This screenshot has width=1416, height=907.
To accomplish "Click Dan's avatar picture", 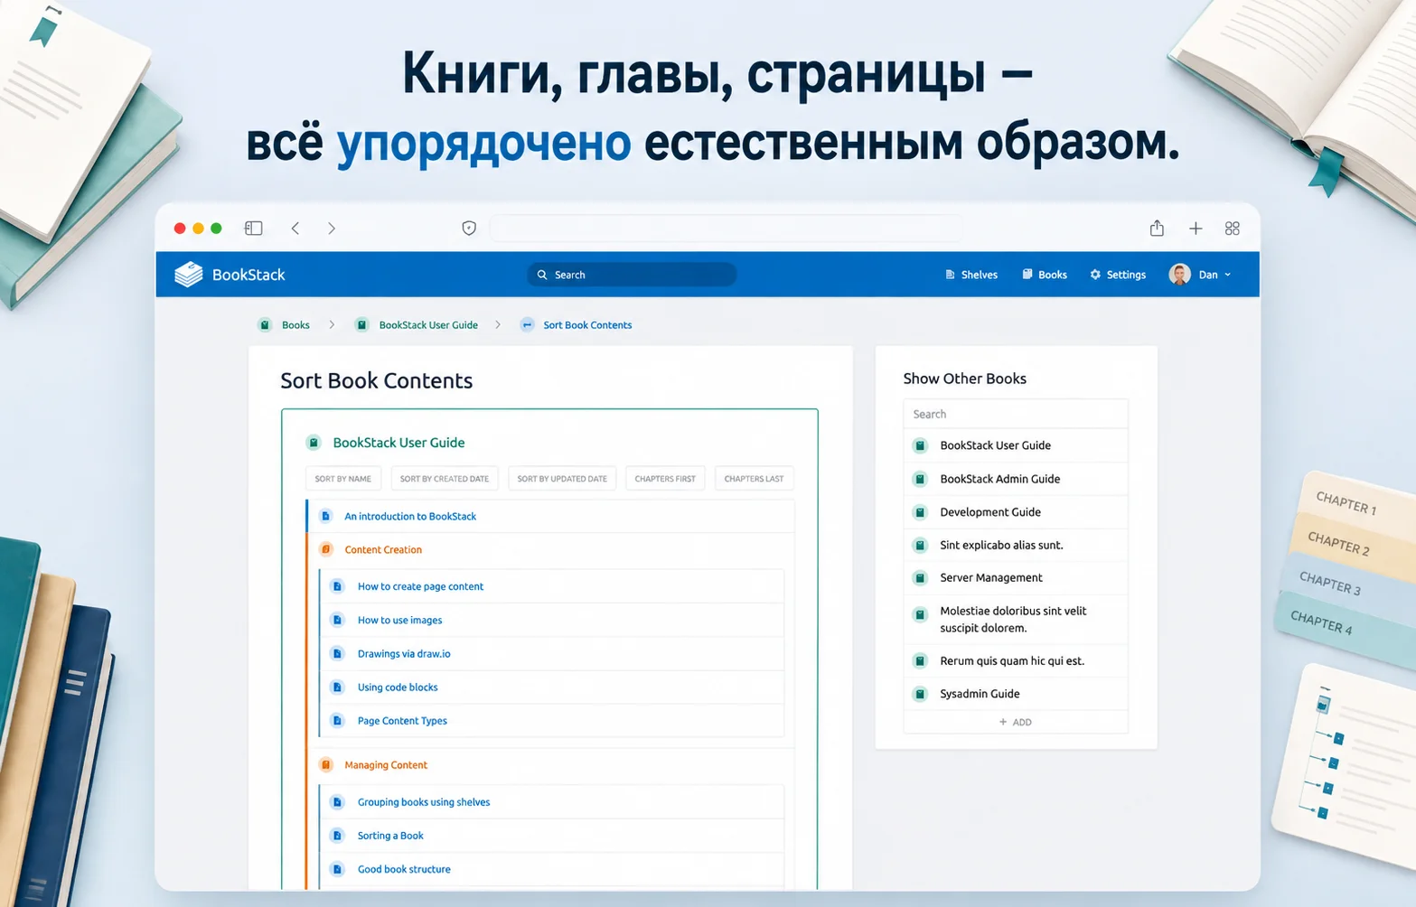I will point(1179,275).
